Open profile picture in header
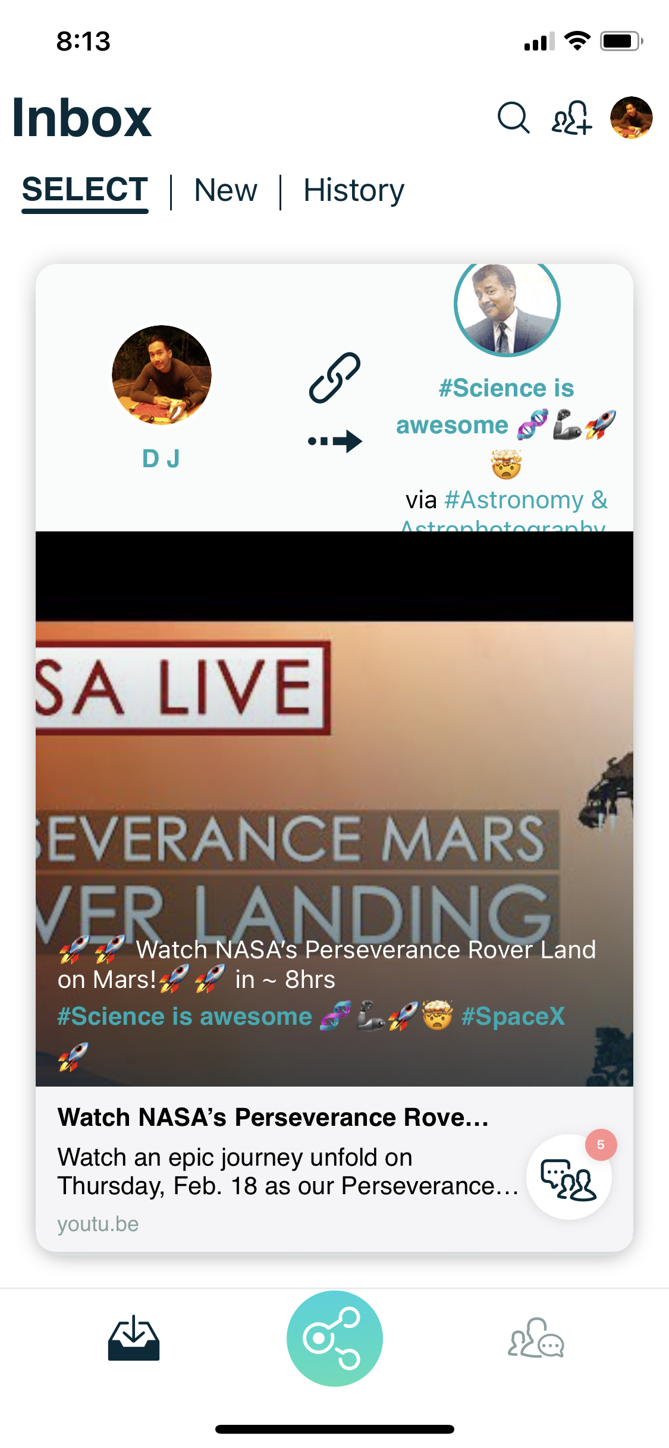The width and height of the screenshot is (669, 1448). click(631, 117)
